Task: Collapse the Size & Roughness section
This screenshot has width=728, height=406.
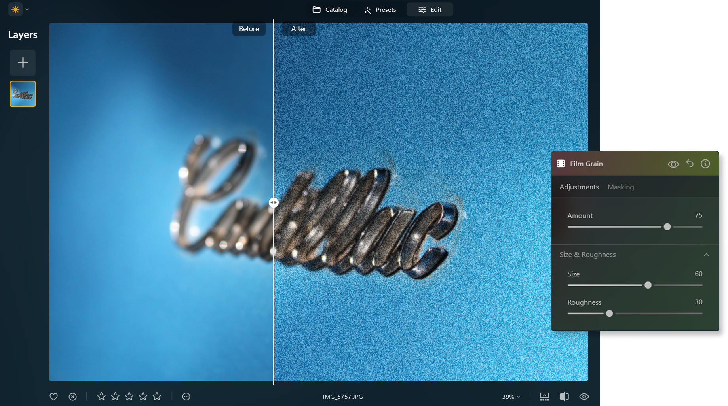Action: pos(706,255)
